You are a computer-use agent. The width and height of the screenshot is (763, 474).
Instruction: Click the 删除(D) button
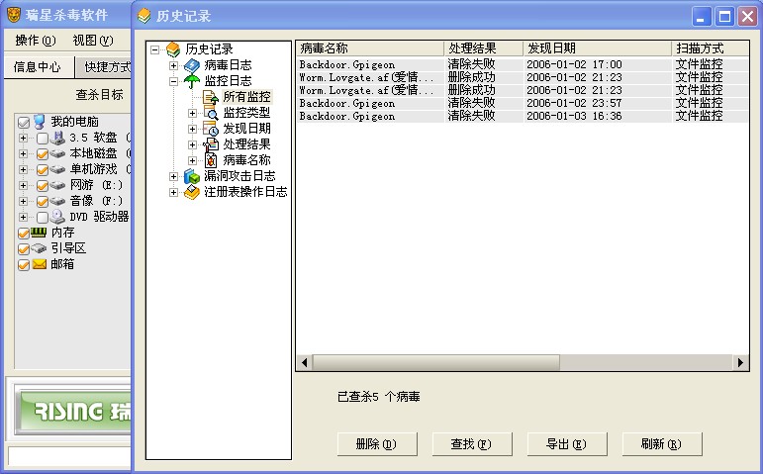pyautogui.click(x=377, y=444)
